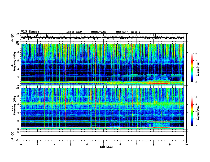Screen dimensions: 210x162
Task: Click the "-7" label on ch.2 colorbar
Action: [196, 126]
